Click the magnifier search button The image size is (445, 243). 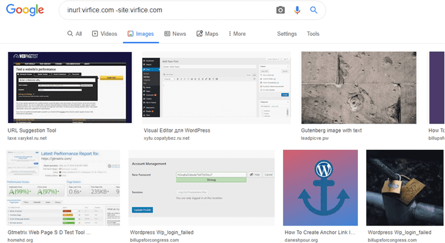click(x=314, y=10)
